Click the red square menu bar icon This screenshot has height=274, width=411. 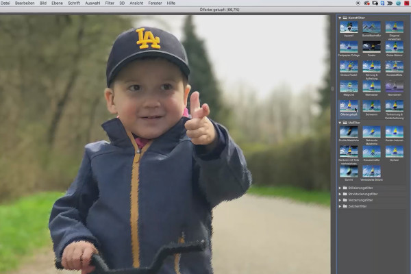(406, 3)
